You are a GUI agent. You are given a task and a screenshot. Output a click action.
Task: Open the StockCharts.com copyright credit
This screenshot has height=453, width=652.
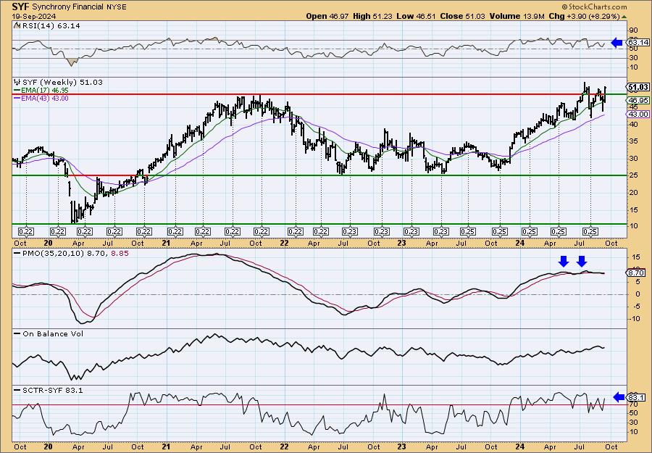(x=594, y=7)
